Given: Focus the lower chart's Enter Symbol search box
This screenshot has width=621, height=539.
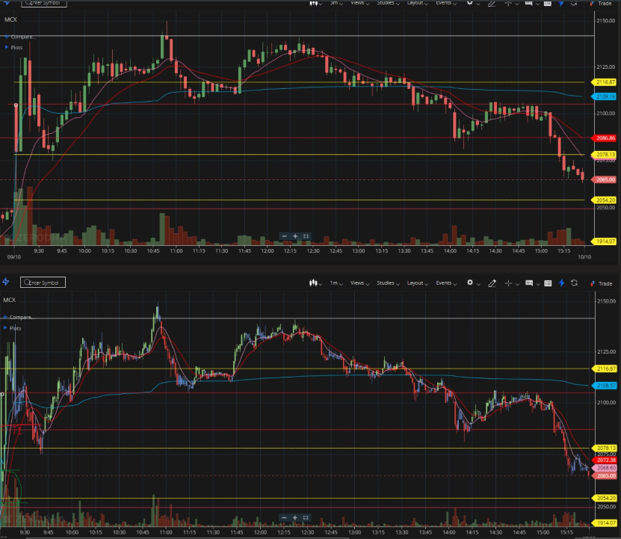Looking at the screenshot, I should tap(43, 283).
